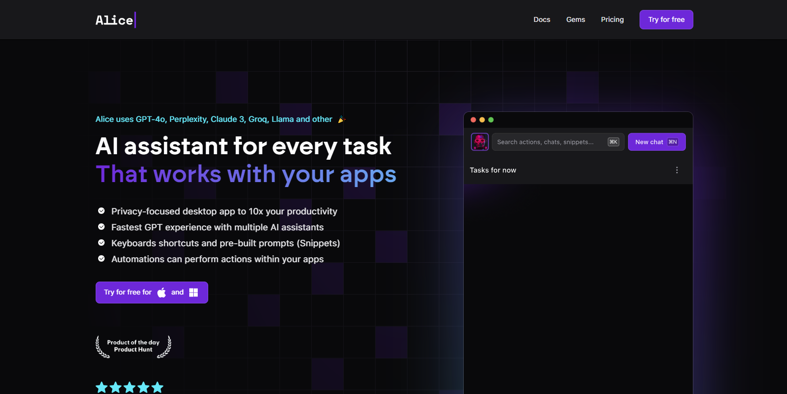
Task: Click the checkmark beside Fastest GPT experience
Action: click(101, 227)
